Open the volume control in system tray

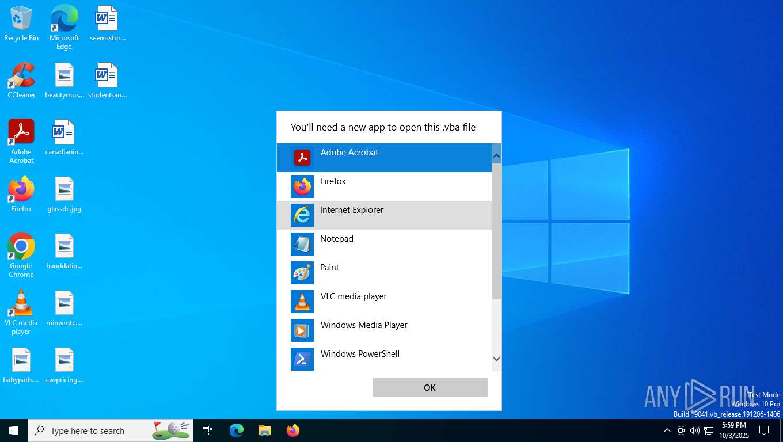[695, 430]
